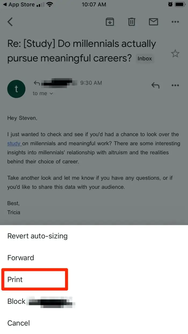
Task: Mark email as unread via envelope icon
Action: [x=153, y=22]
